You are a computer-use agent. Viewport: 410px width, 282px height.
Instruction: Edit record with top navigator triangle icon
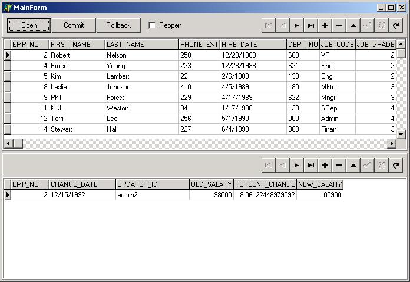(x=353, y=26)
